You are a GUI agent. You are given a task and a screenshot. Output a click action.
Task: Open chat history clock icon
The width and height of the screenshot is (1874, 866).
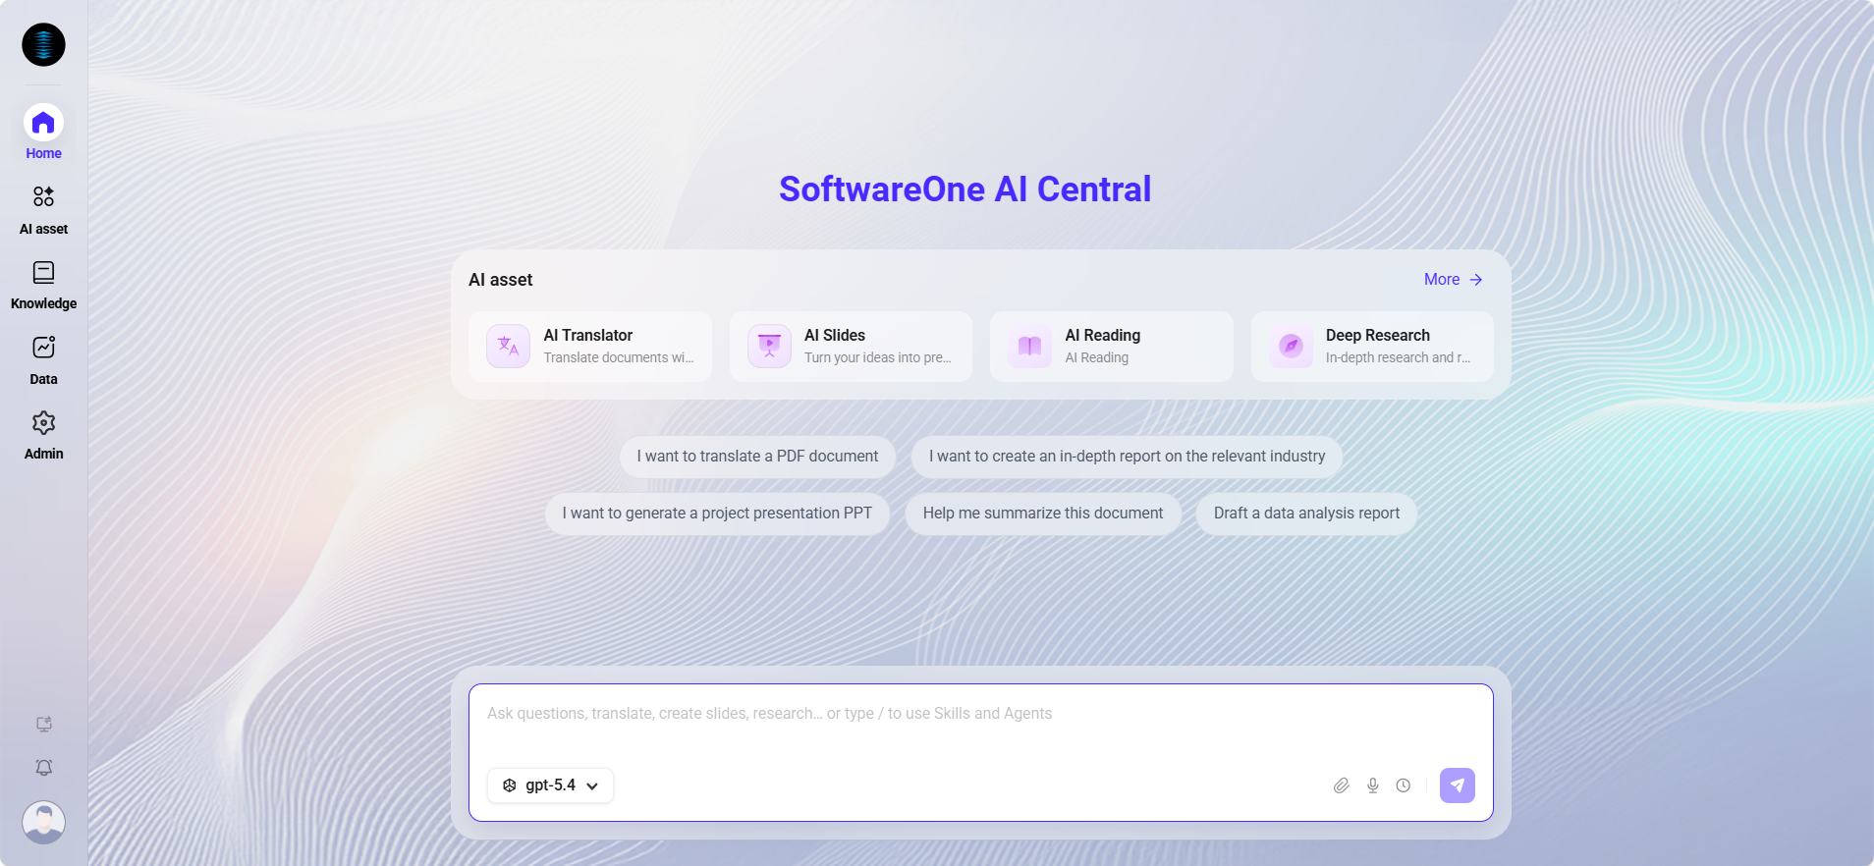[x=1404, y=785]
